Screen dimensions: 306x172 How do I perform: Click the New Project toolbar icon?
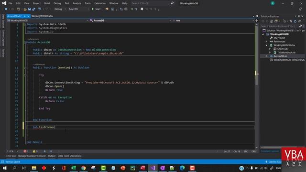click(19, 9)
